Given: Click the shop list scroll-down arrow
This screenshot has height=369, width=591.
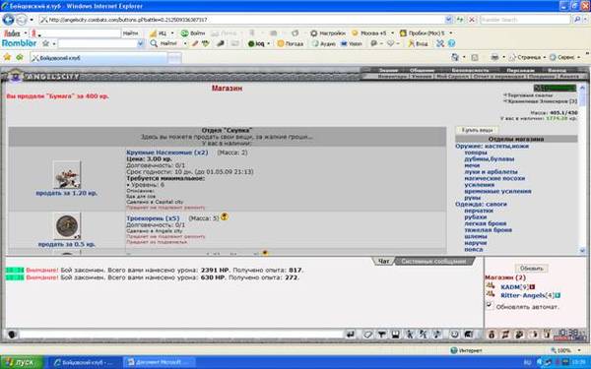Looking at the screenshot, I should tap(582, 250).
